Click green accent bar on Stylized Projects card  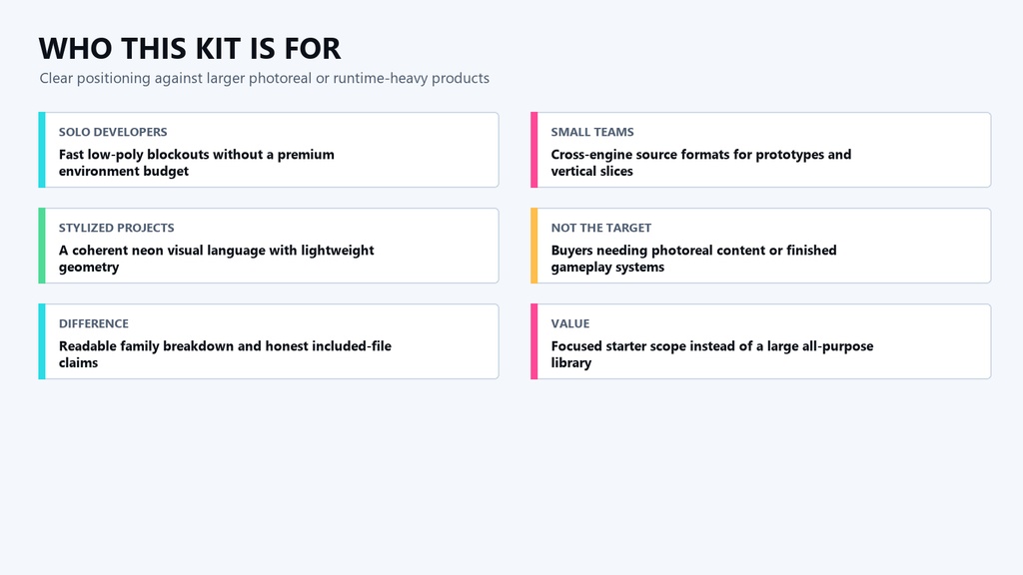[x=42, y=246]
